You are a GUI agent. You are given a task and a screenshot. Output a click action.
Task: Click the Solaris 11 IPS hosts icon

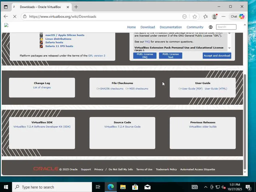(41, 46)
